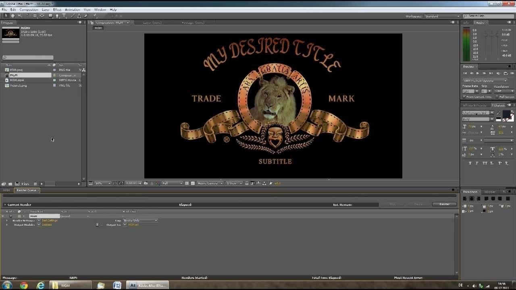
Task: Click the Project panel search field
Action: click(x=28, y=58)
